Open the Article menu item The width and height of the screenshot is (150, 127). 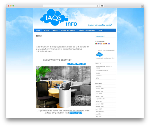[46, 30]
